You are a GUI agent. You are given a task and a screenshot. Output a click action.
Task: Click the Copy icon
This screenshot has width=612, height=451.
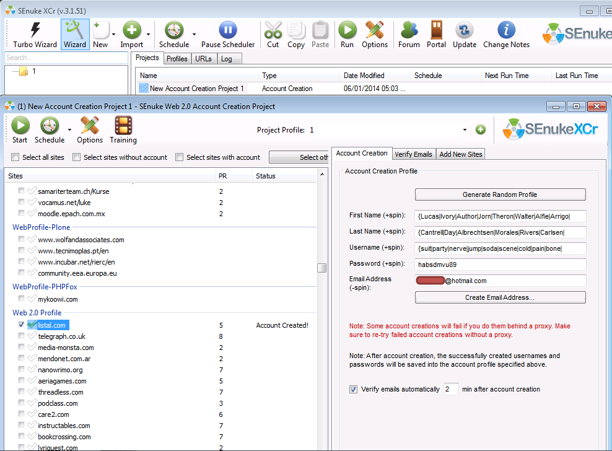click(296, 34)
